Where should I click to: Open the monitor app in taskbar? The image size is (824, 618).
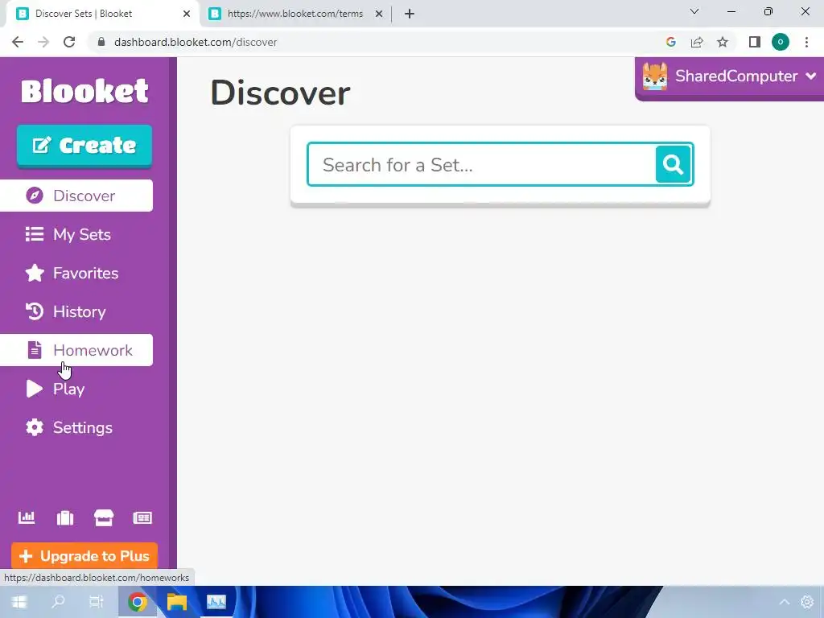coord(216,602)
